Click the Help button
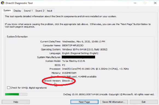159x105 pixels. click(16, 102)
